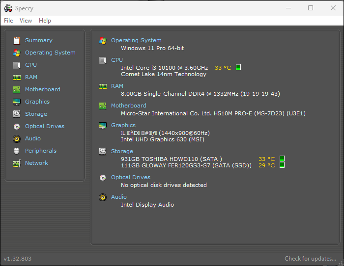
Task: Click the Summary clipboard icon in sidebar
Action: click(x=17, y=40)
